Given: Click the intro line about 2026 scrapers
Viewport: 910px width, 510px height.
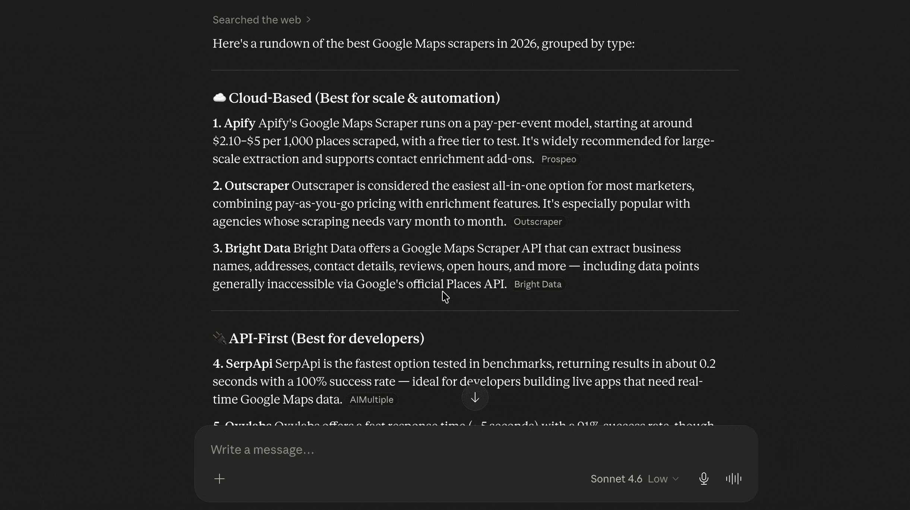Looking at the screenshot, I should [424, 44].
